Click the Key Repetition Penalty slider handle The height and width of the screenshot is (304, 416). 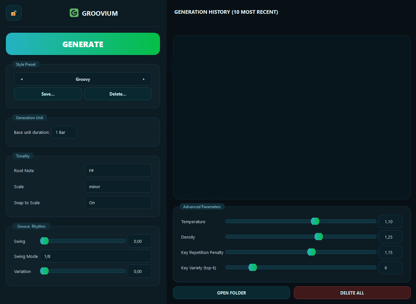312,252
